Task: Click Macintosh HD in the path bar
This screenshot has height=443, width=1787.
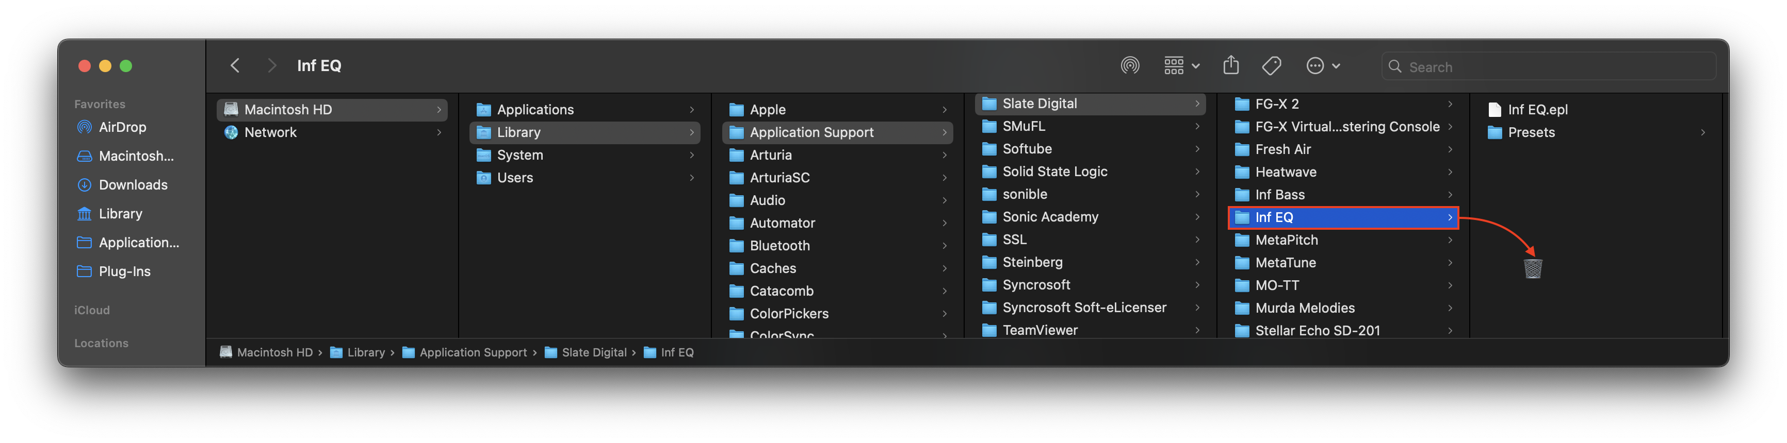Action: [x=266, y=352]
